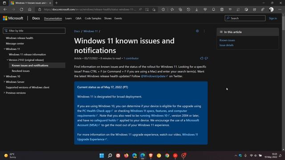The height and width of the screenshot is (160, 285).
Task: Open the Favorites toolbar icon
Action: click(172, 9)
